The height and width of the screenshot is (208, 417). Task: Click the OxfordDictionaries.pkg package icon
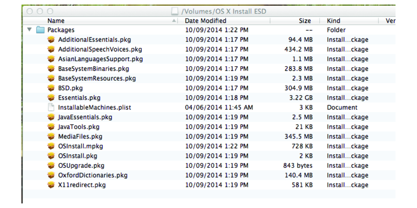click(x=51, y=175)
